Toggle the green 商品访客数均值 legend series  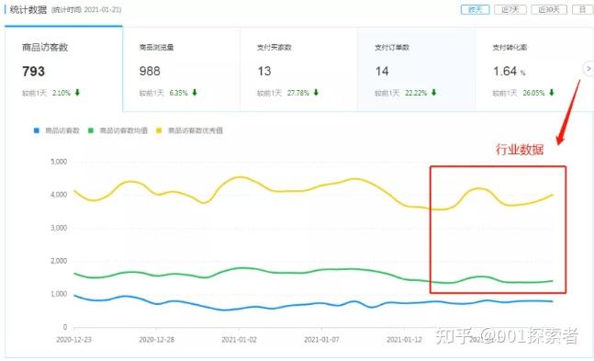(118, 130)
